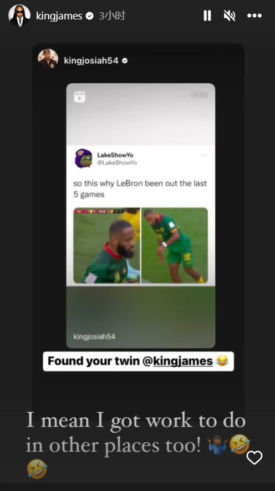The width and height of the screenshot is (275, 491).
Task: Open the right photo of the player in green kit
Action: (175, 245)
